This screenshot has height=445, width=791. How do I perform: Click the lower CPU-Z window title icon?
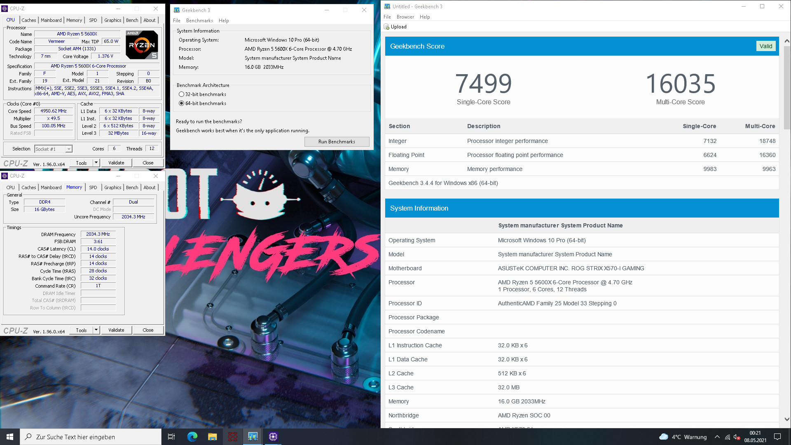coord(5,176)
